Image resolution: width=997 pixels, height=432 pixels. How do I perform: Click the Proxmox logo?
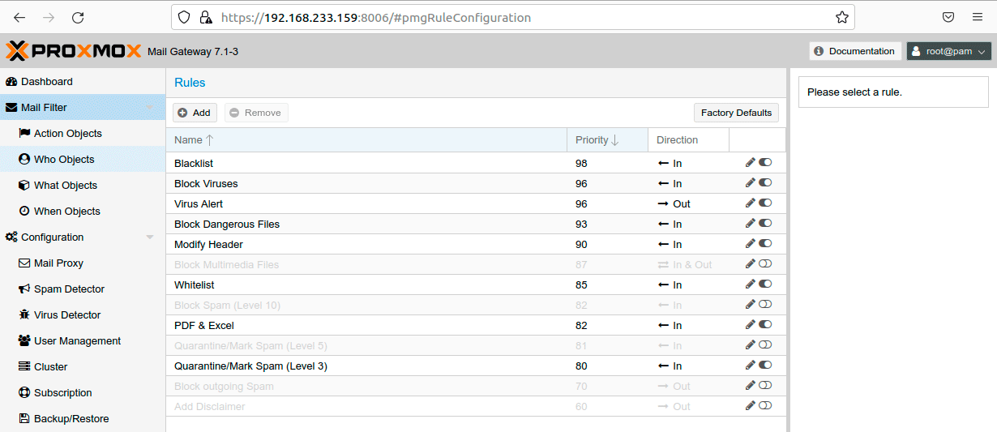tap(74, 51)
